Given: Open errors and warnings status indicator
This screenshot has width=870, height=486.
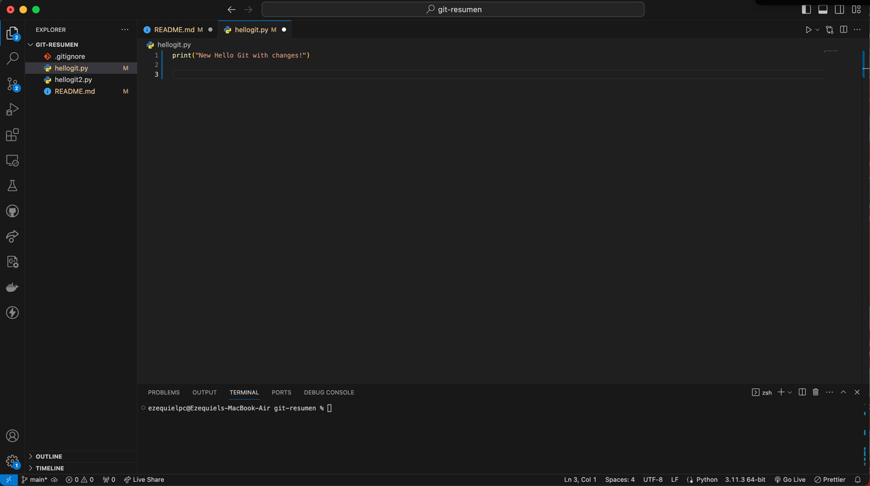Looking at the screenshot, I should pos(80,480).
